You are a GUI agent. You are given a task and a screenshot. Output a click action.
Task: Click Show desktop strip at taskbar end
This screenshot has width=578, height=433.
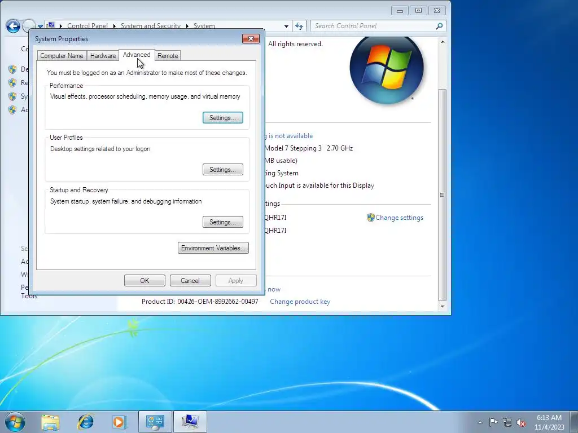574,422
